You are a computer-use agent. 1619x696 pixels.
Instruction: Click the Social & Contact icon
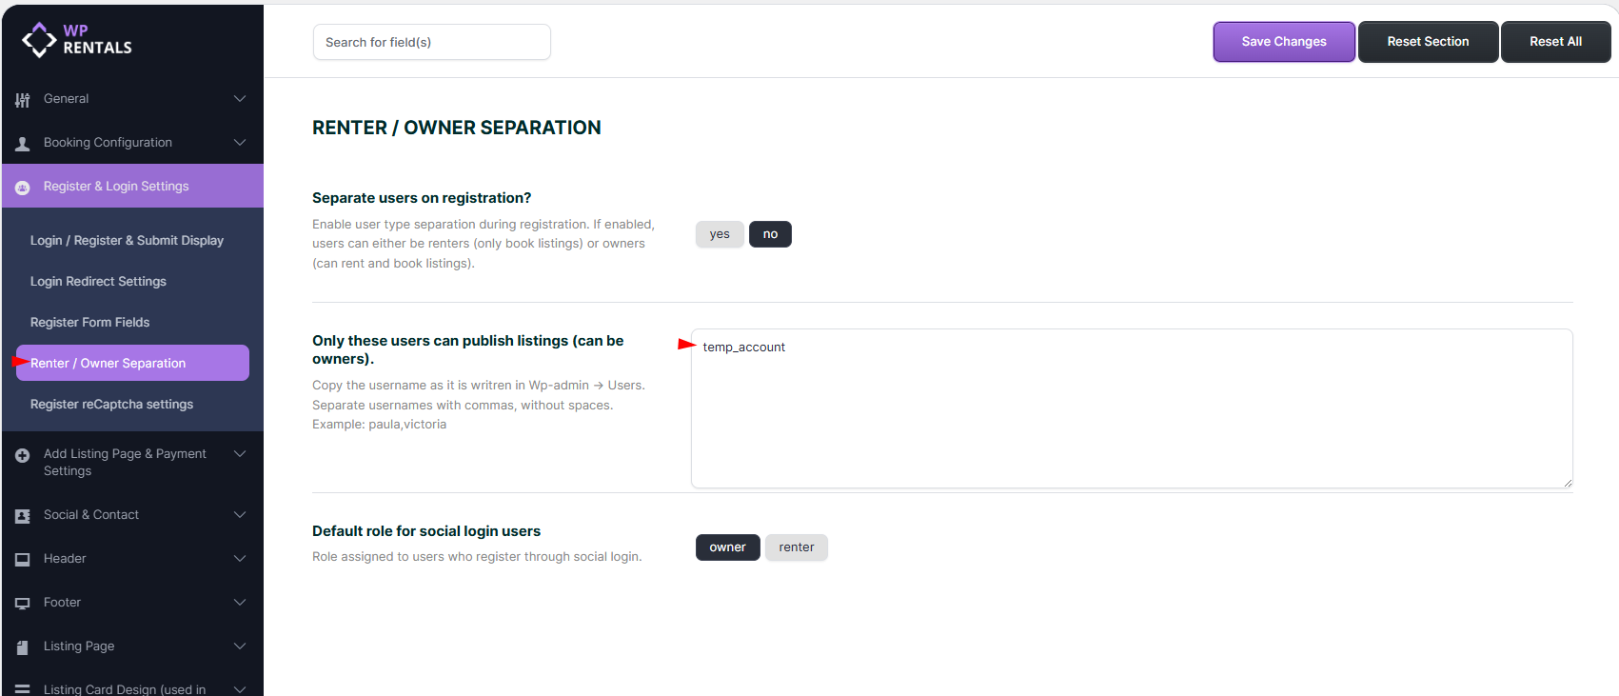tap(23, 516)
